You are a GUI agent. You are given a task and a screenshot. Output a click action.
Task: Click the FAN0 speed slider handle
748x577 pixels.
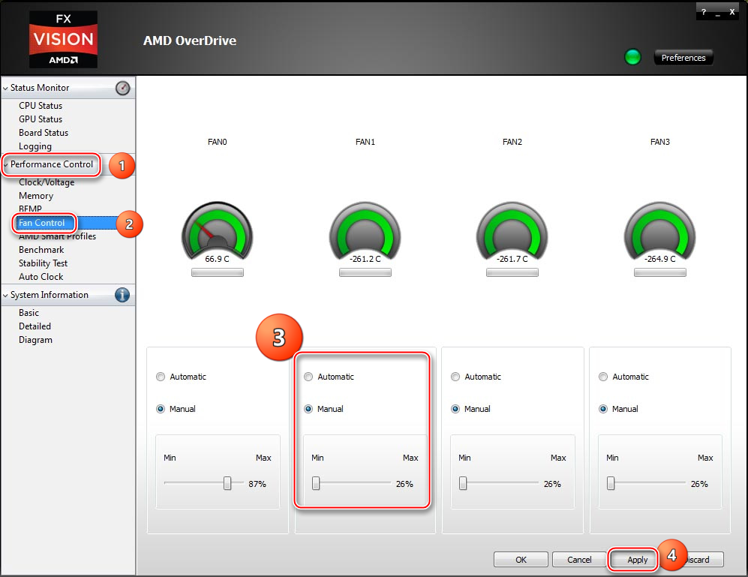coord(227,484)
